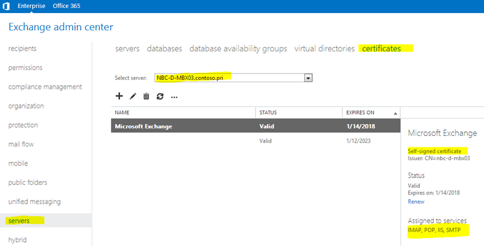Switch to Enterprise in top bar
This screenshot has height=246, width=484.
(x=31, y=6)
